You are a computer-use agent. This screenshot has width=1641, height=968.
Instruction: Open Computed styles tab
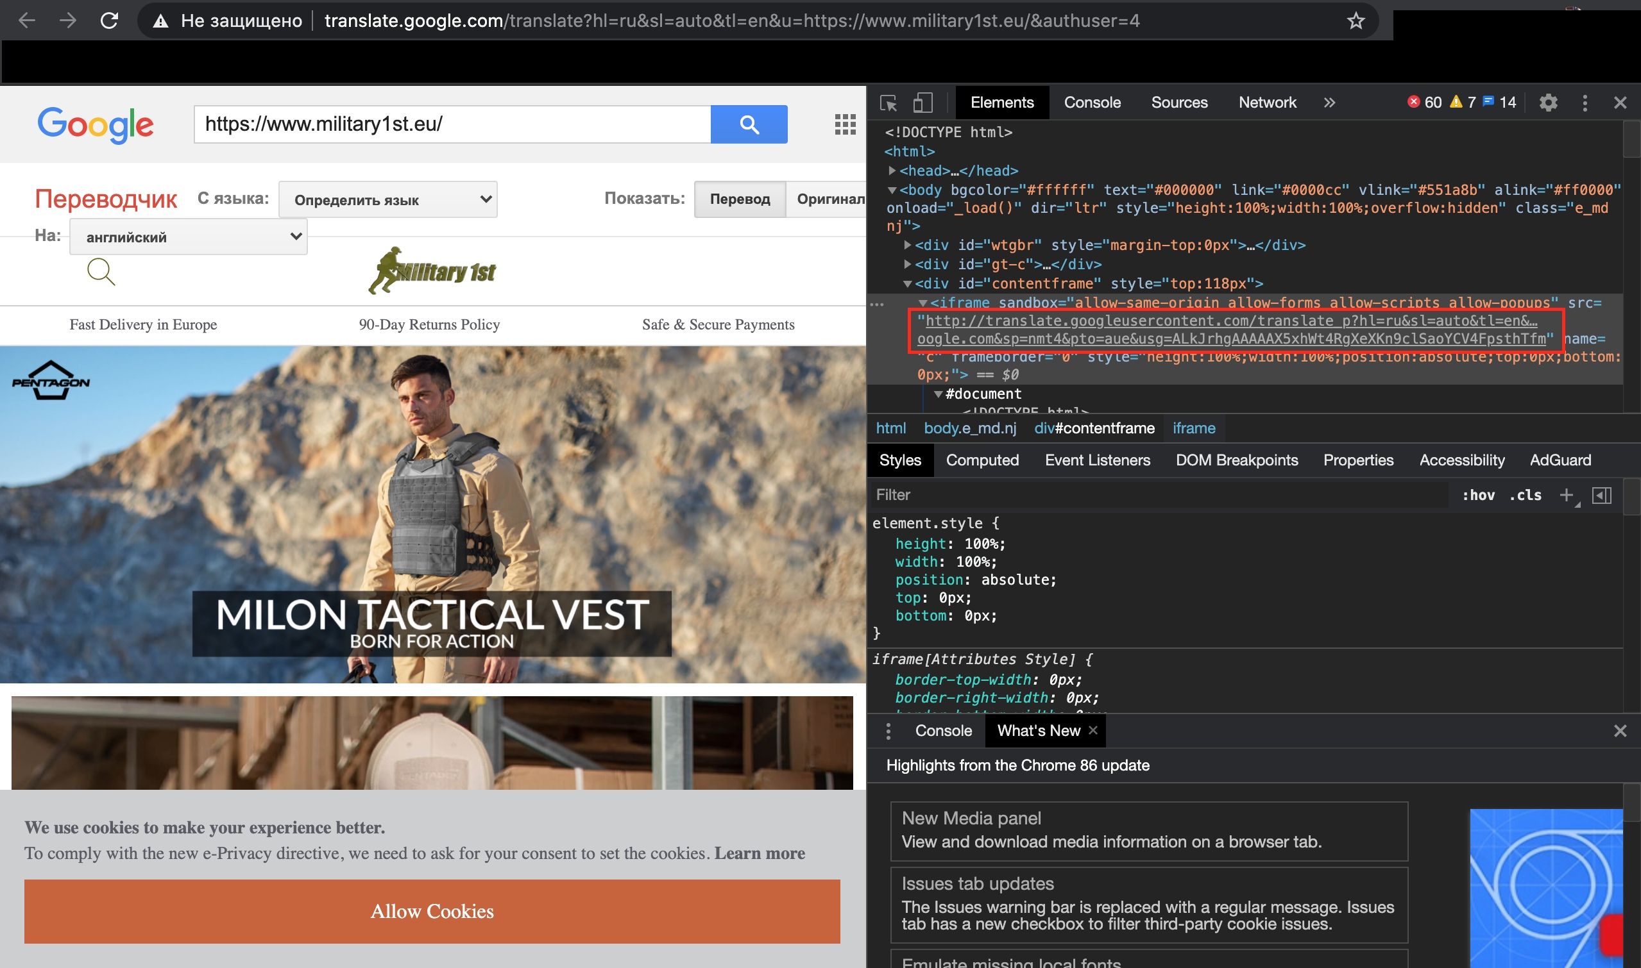tap(982, 460)
